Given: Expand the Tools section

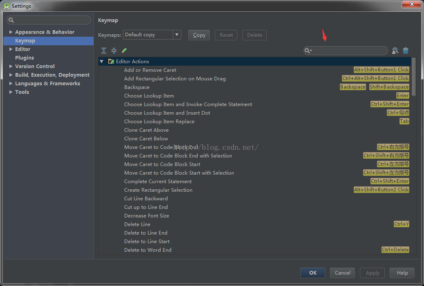Looking at the screenshot, I should (11, 92).
